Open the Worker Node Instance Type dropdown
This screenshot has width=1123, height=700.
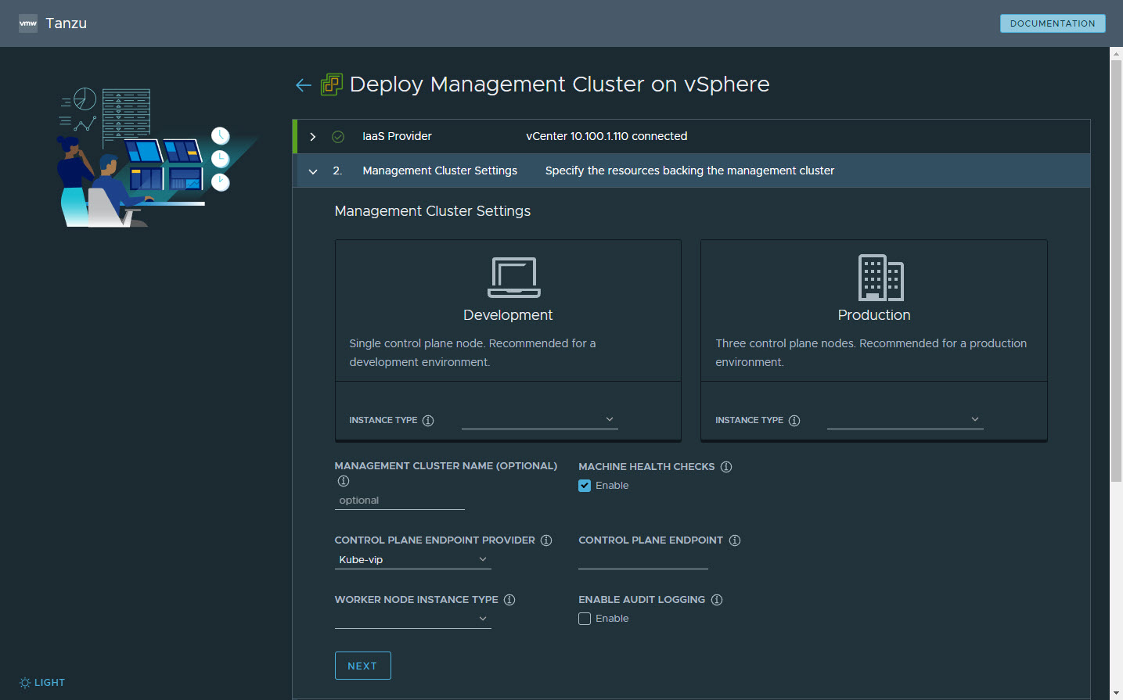(x=413, y=619)
